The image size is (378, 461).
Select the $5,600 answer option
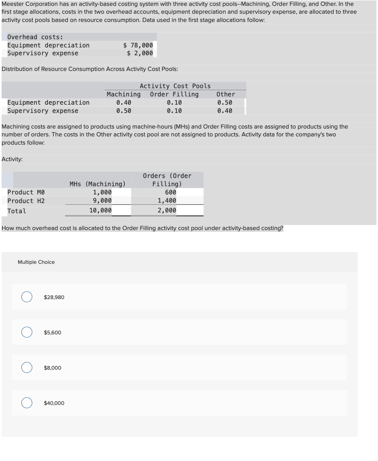click(x=27, y=332)
